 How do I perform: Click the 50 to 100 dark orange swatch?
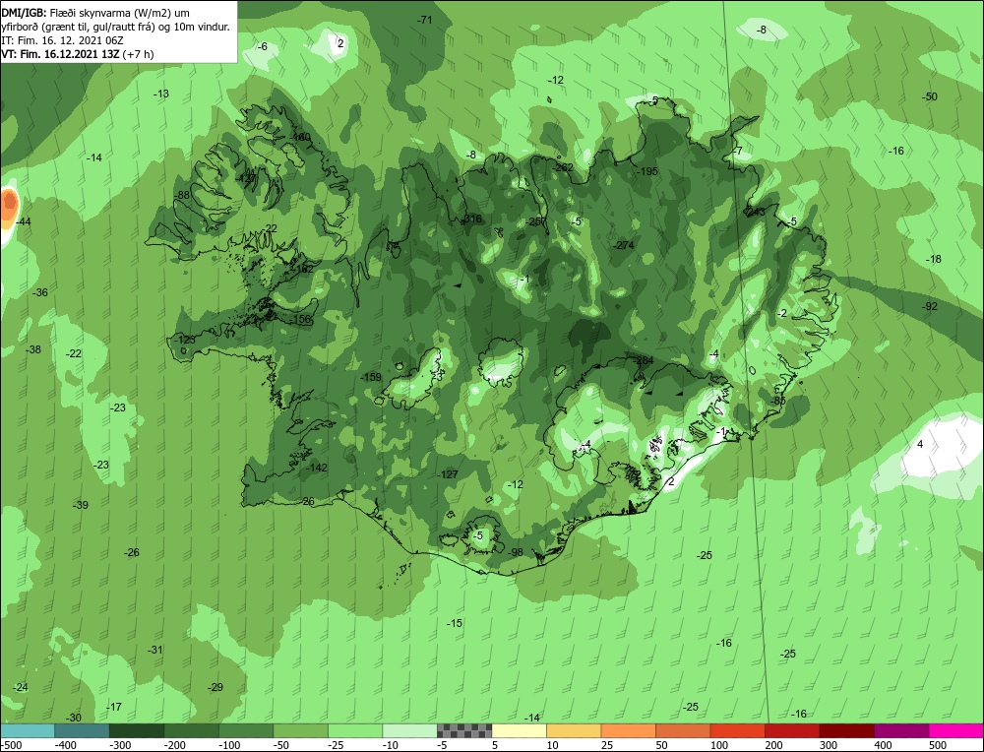(x=683, y=730)
